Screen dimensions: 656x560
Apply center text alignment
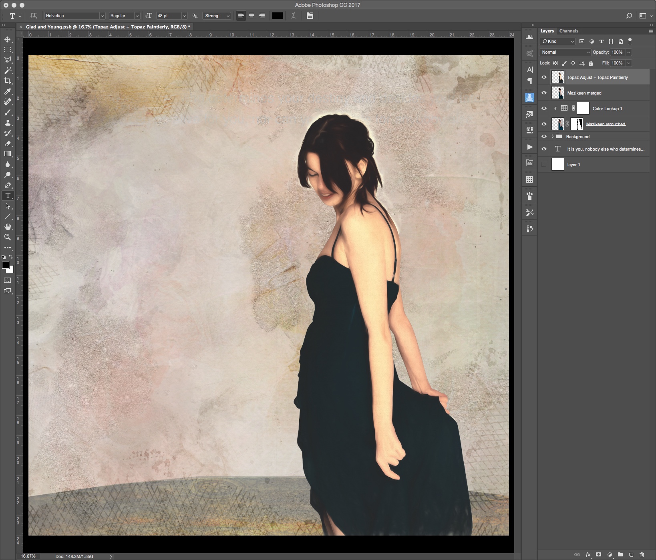tap(251, 16)
